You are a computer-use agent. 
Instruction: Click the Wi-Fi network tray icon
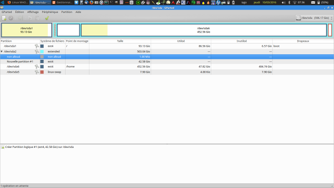coord(295,3)
